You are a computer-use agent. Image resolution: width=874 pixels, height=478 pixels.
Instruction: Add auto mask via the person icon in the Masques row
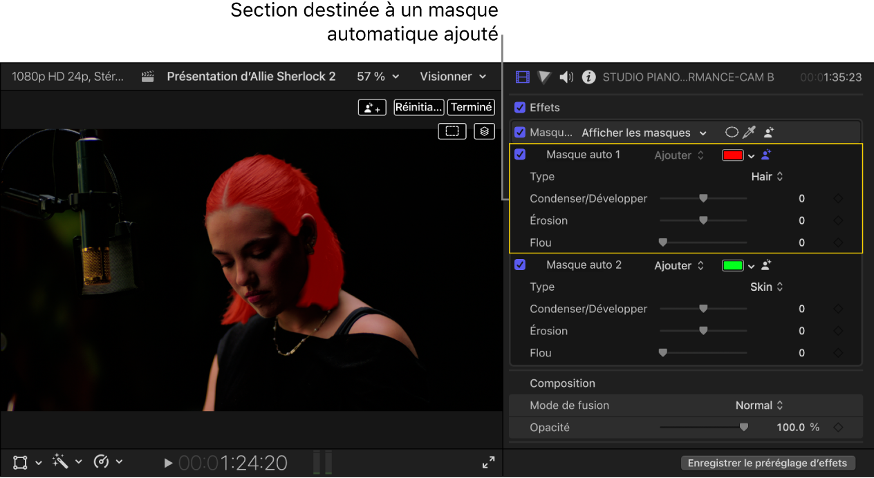tap(768, 132)
